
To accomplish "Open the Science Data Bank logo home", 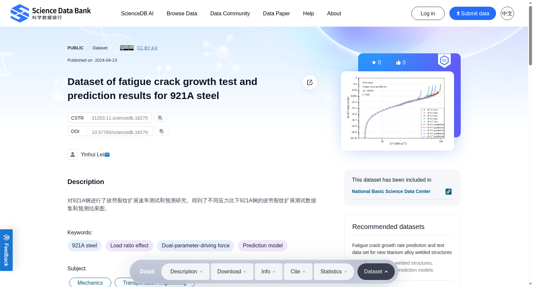I will 51,13.
